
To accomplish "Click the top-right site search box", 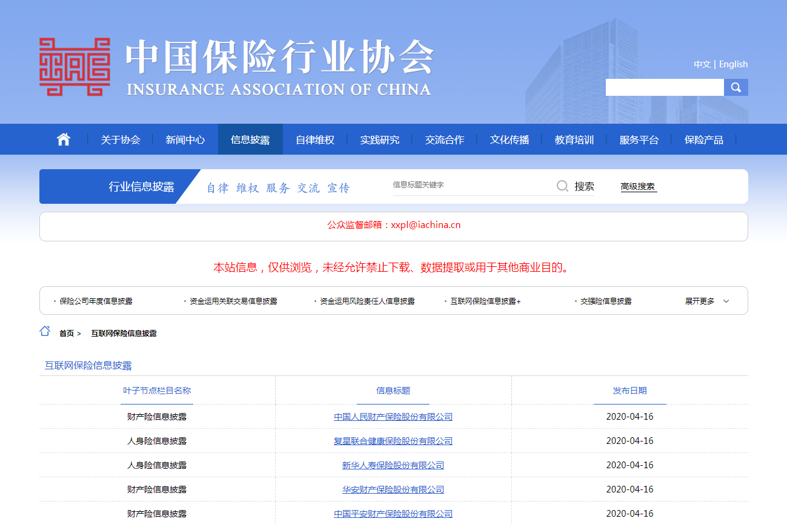I will pyautogui.click(x=665, y=87).
